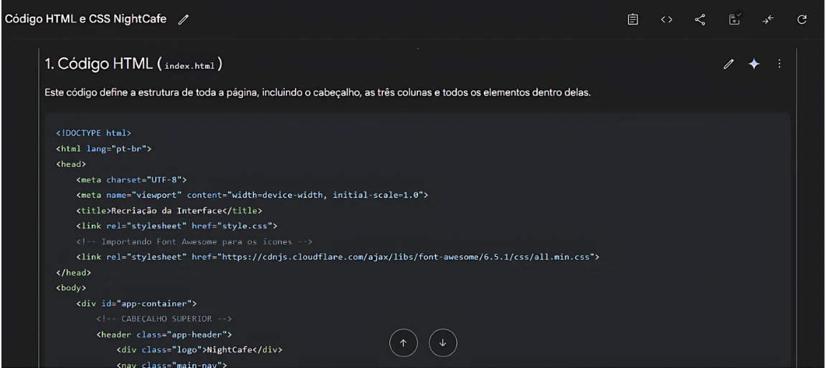Click the title line Recriação da Interface
Viewport: 826px width, 368px height.
[x=169, y=210]
